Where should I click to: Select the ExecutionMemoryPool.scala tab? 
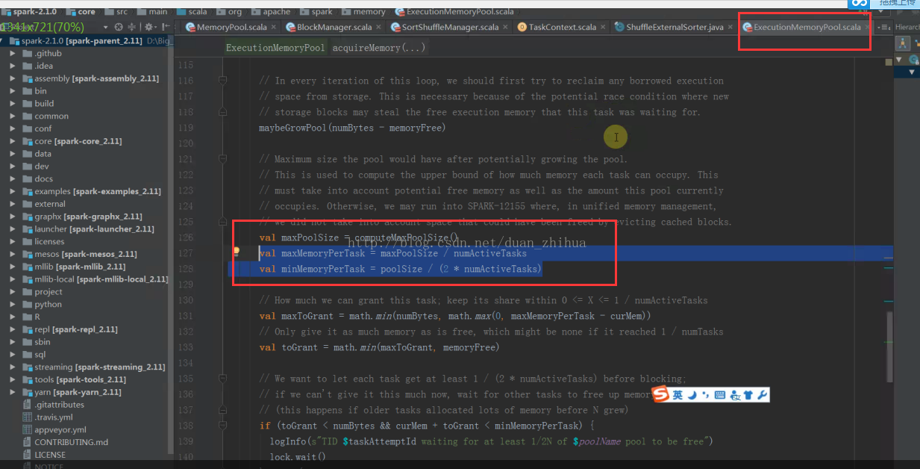(x=807, y=27)
